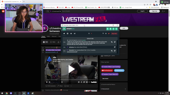Toggle the red mute alerts icon in Streamlabs
Image resolution: width=170 pixels, height=95 pixels.
click(x=109, y=34)
